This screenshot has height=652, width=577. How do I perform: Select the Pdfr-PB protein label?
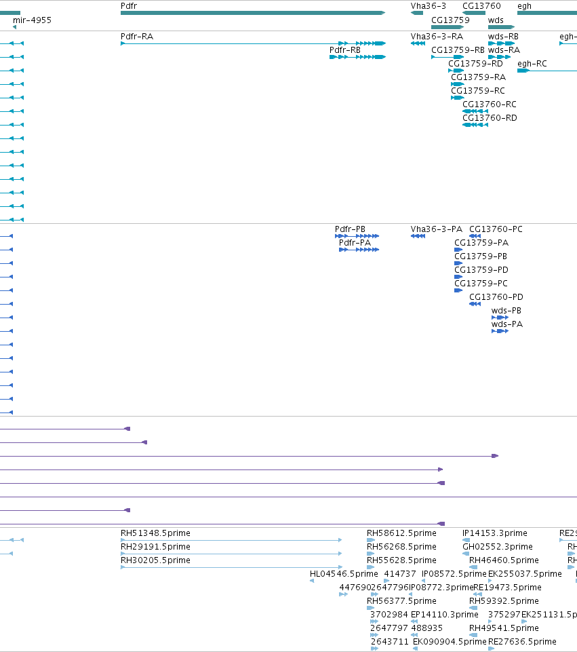(x=350, y=229)
